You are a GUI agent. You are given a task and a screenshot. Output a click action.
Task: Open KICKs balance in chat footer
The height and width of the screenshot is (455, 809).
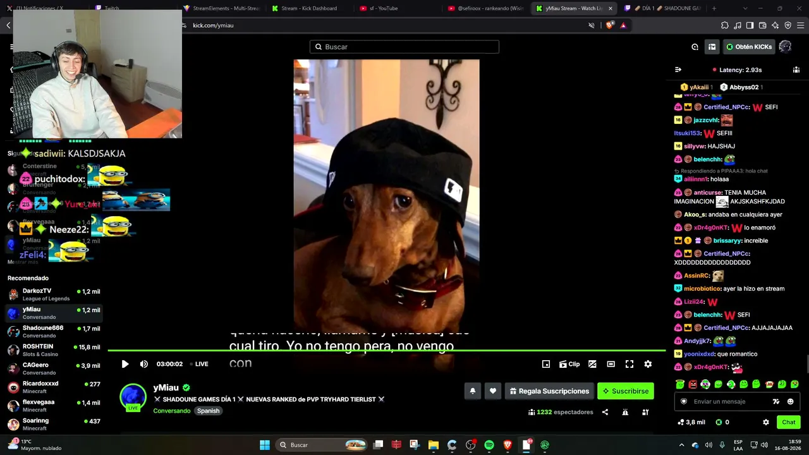[722, 422]
